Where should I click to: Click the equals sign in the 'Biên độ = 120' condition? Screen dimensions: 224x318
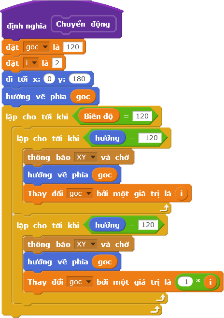[126, 116]
